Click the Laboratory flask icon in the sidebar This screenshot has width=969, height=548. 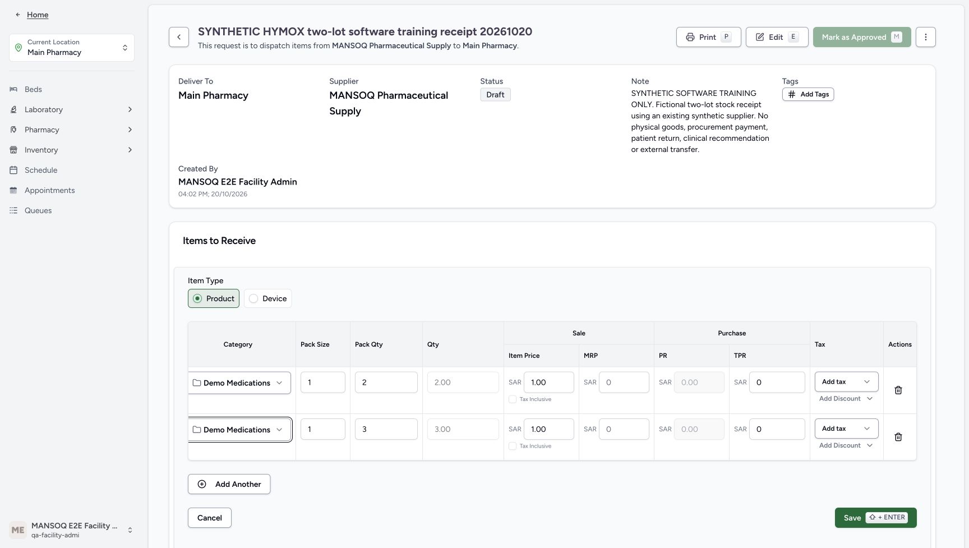pyautogui.click(x=13, y=109)
